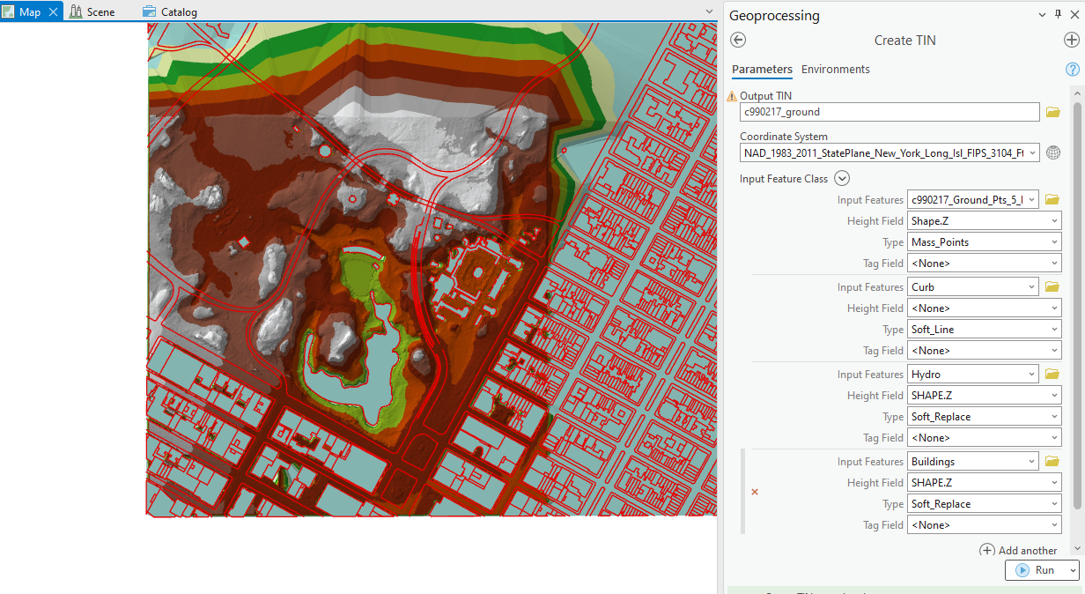Open the Mass_Points Type dropdown
The height and width of the screenshot is (594, 1085).
(984, 242)
